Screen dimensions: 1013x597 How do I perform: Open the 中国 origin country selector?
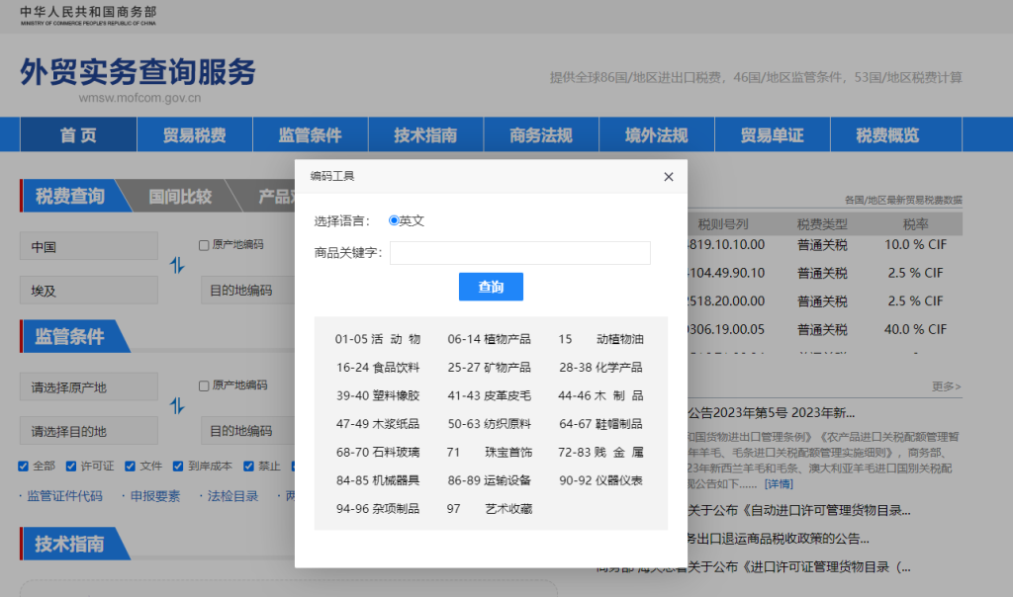[89, 246]
